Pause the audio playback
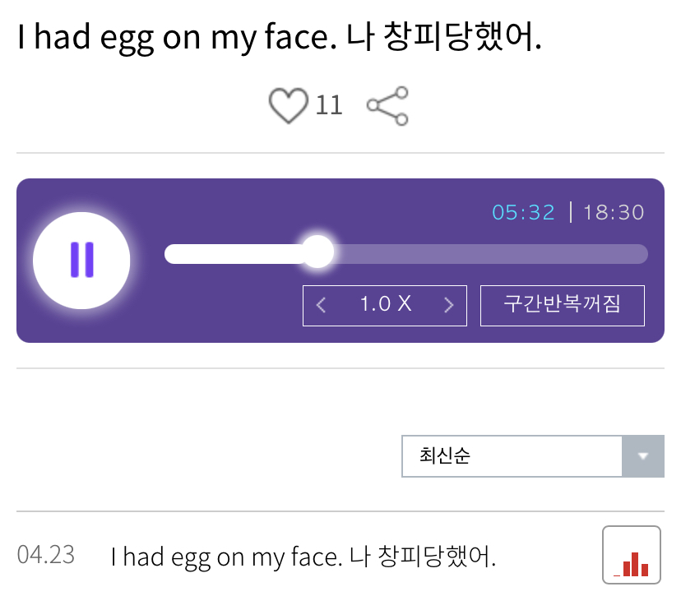Image resolution: width=681 pixels, height=596 pixels. tap(81, 260)
